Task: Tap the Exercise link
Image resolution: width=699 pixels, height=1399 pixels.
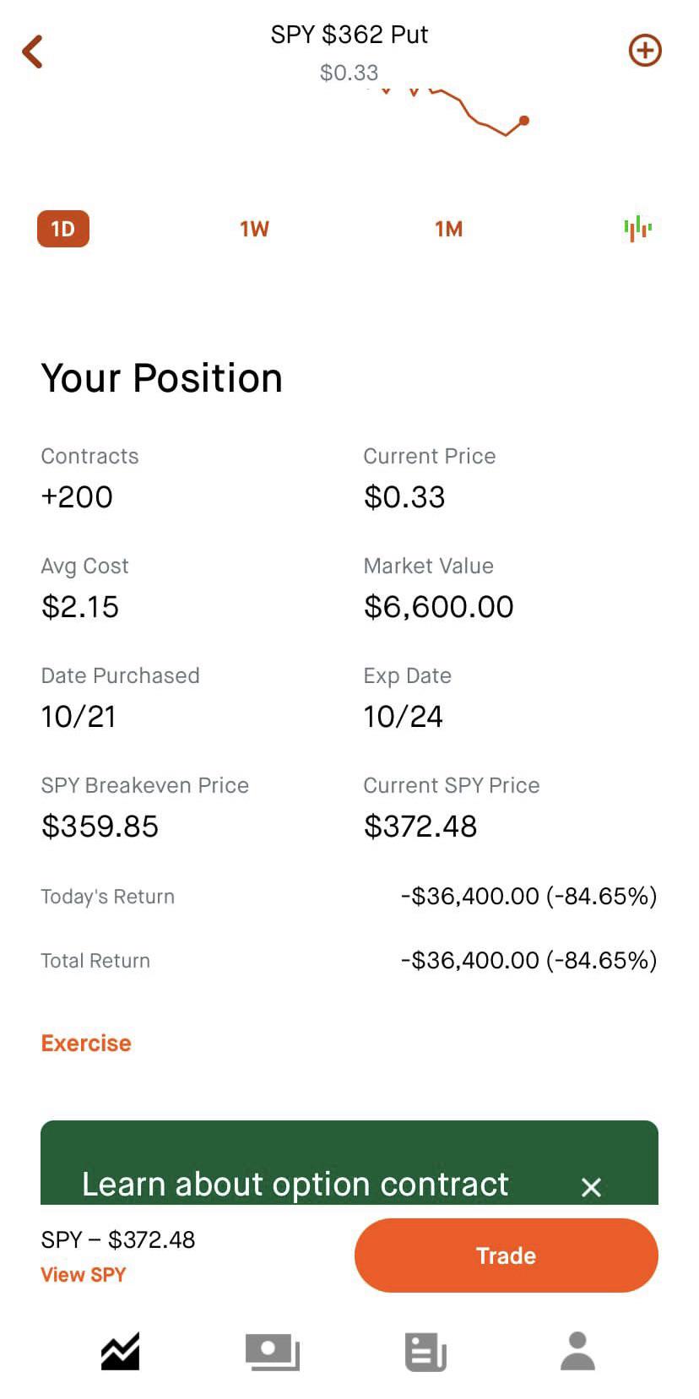Action: [86, 1043]
